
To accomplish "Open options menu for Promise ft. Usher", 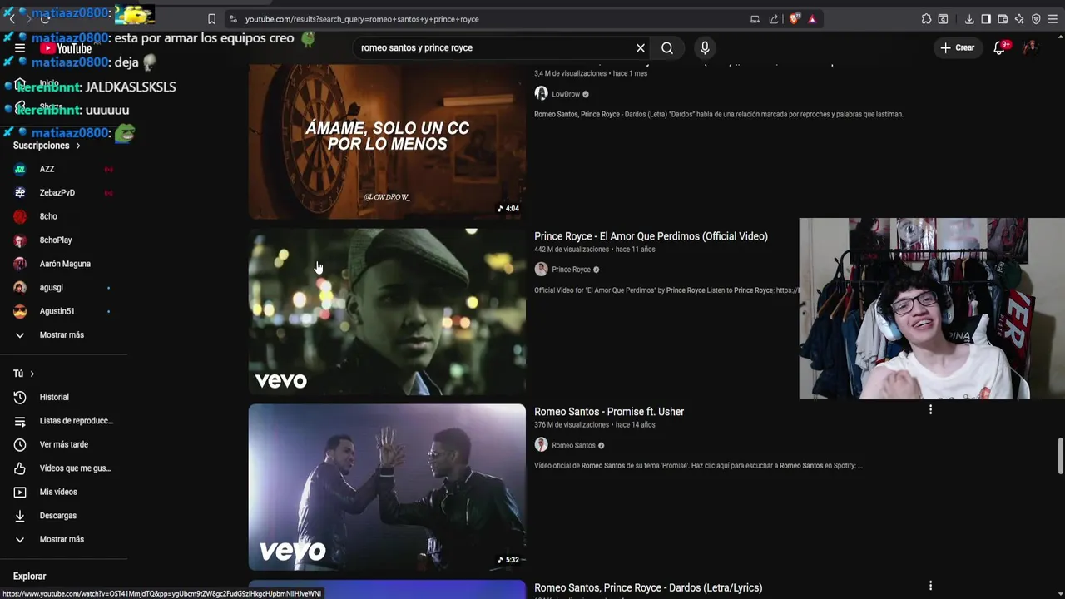I will coord(930,410).
